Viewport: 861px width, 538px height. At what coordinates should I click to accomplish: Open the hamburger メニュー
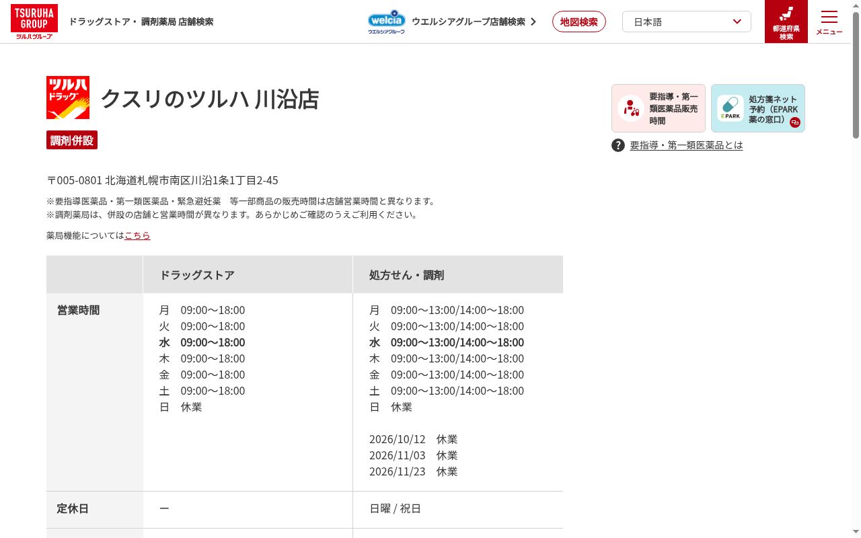coord(829,22)
